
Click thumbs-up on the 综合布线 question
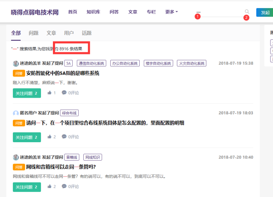coord(50,137)
